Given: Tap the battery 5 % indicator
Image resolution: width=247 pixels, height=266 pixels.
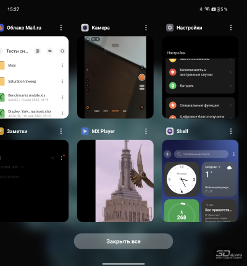Looking at the screenshot, I should coord(222,9).
